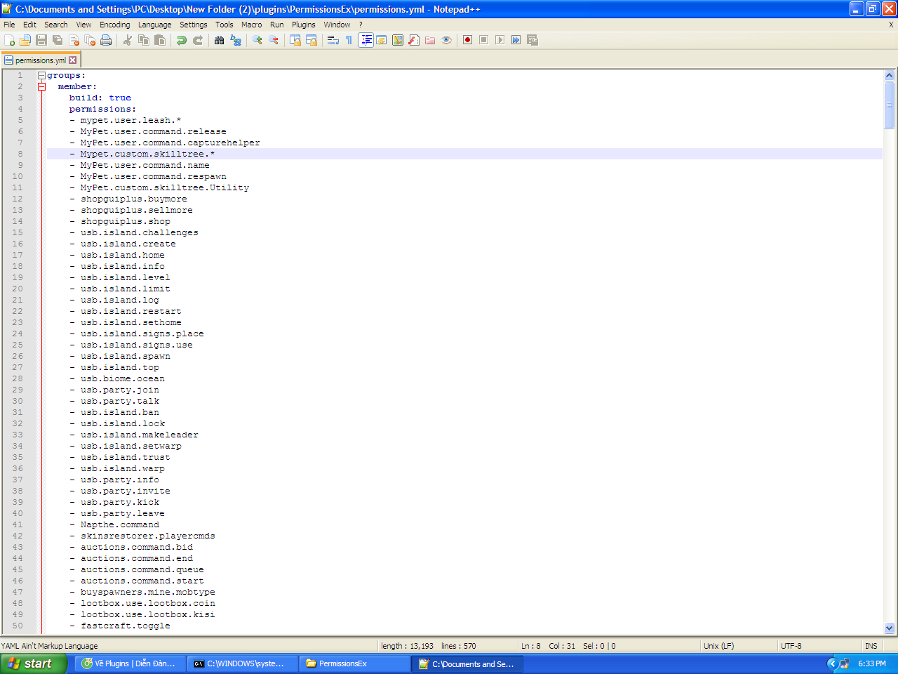Start macro recording with red dot
898x674 pixels.
tap(467, 40)
